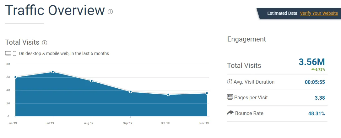Click the green up-arrow growth indicator
Image resolution: width=341 pixels, height=138 pixels.
point(313,69)
